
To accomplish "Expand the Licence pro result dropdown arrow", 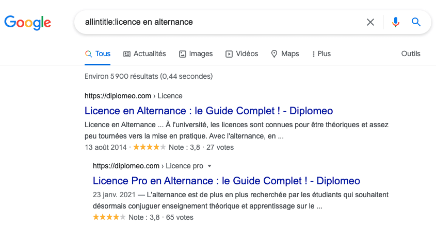I will pyautogui.click(x=209, y=166).
